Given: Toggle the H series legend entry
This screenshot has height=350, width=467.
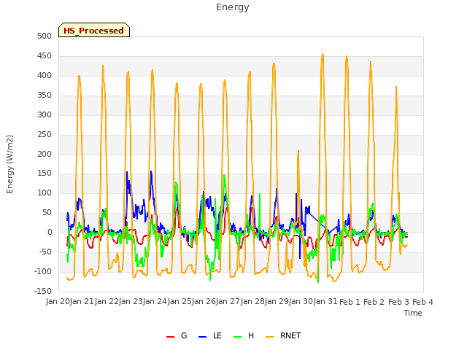Looking at the screenshot, I should click(x=244, y=335).
